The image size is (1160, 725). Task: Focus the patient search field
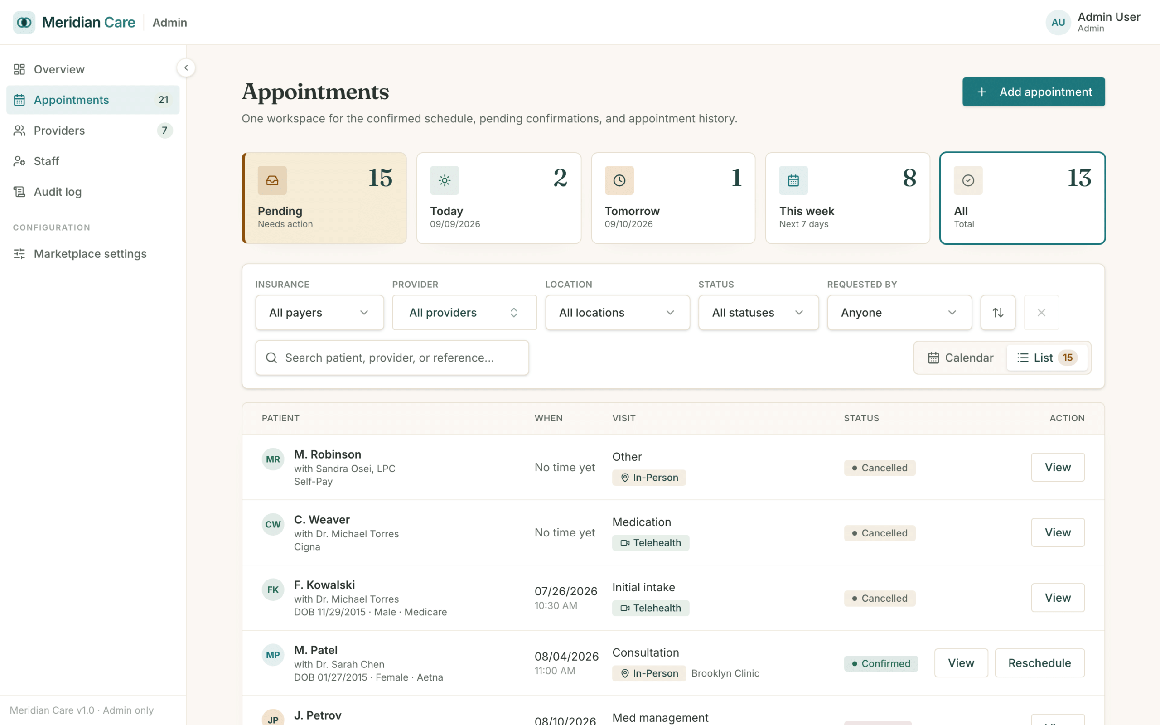pos(392,358)
